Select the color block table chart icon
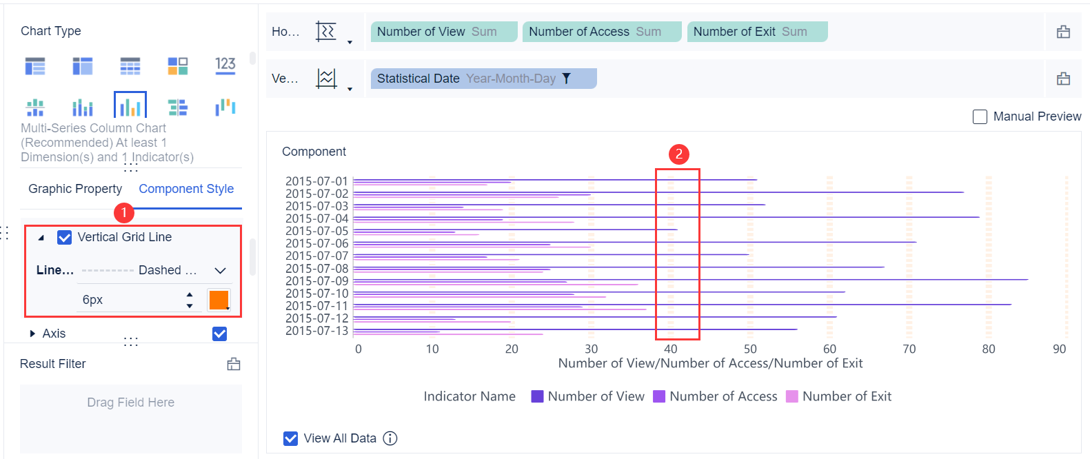The height and width of the screenshot is (459, 1090). pyautogui.click(x=178, y=65)
